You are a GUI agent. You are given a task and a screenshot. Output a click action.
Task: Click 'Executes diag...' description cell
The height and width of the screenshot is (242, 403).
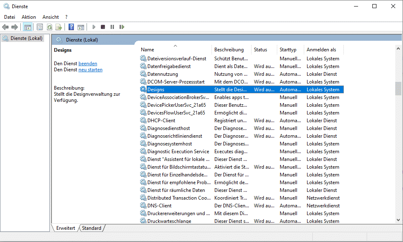[x=231, y=152]
